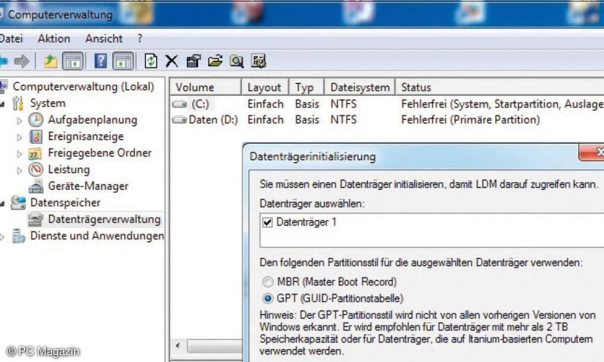Viewport: 604px width, 362px height.
Task: Expand the Leistung tree node arrow
Action: click(20, 170)
